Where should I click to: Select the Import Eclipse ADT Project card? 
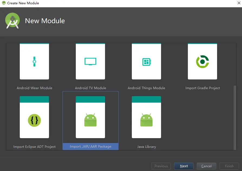pyautogui.click(x=34, y=117)
